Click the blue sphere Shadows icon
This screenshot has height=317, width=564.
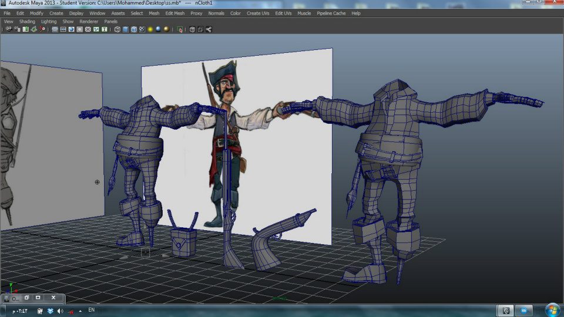[x=158, y=29]
